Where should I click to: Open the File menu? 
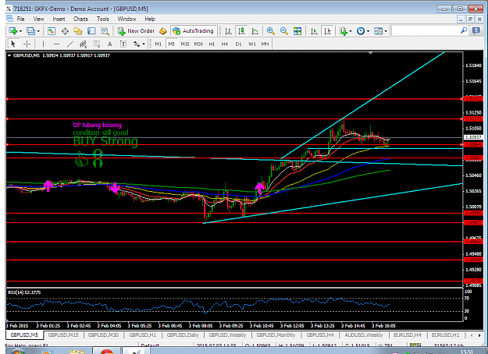coord(21,19)
